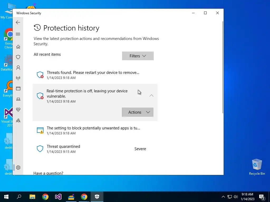Open Family options icon

click(18, 120)
